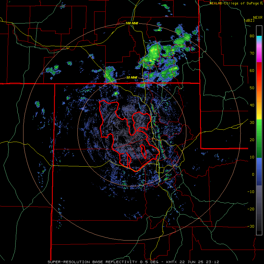Screen dimensions: 264x264
Task: Click the NEXLAB-College of DuPage watermark text
Action: (235, 3)
